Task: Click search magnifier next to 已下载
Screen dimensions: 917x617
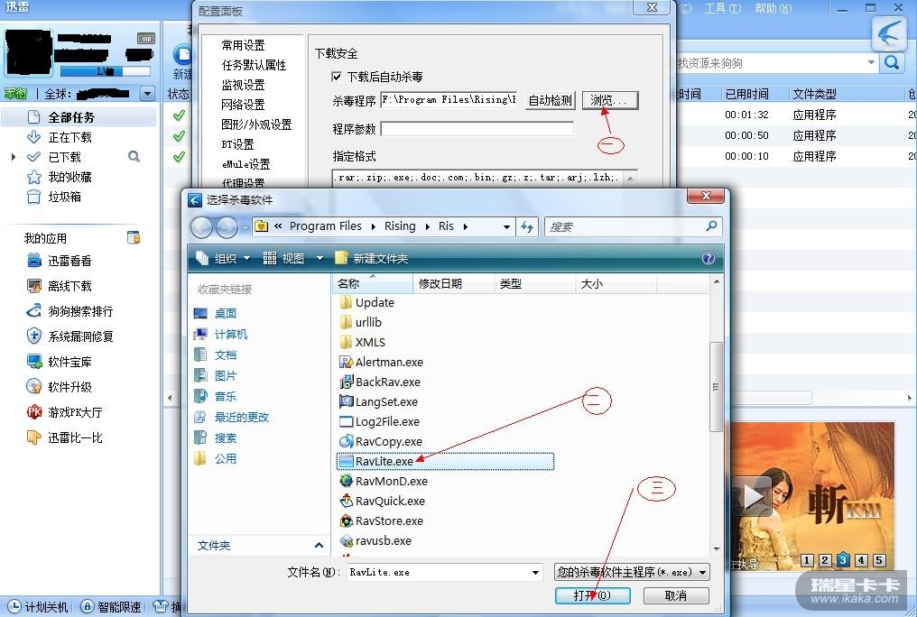Action: pyautogui.click(x=134, y=157)
